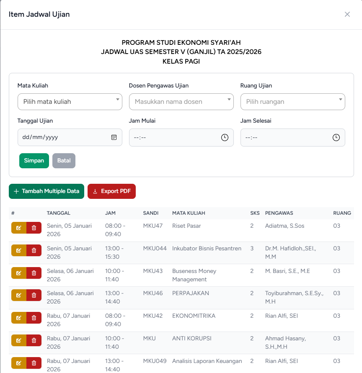Click the Batal button

64,161
